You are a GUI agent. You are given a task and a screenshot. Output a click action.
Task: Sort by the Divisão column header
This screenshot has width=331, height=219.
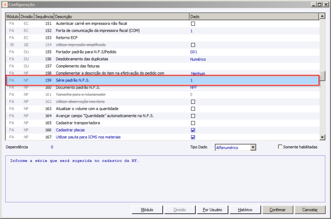click(27, 17)
